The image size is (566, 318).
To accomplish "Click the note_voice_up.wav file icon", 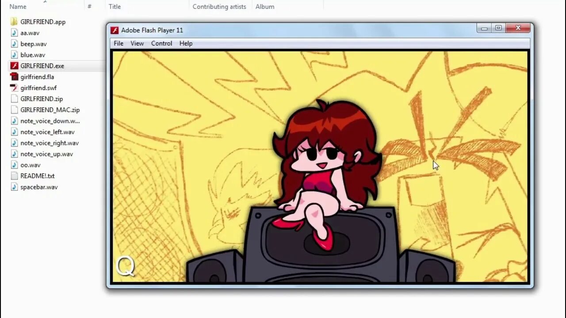I will pos(14,154).
